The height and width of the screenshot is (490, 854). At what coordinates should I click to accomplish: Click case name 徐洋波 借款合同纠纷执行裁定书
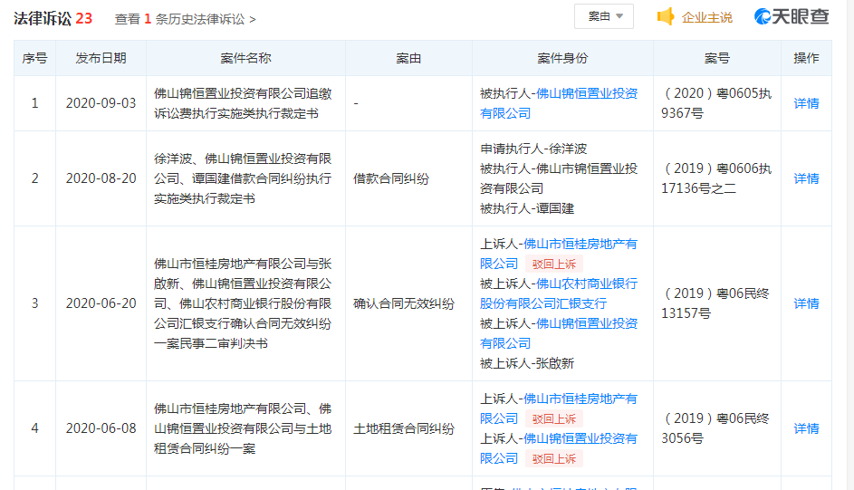[243, 178]
